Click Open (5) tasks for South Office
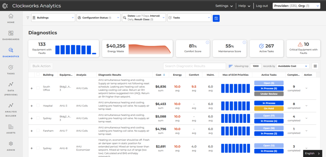The width and height of the screenshot is (326, 157). [269, 83]
